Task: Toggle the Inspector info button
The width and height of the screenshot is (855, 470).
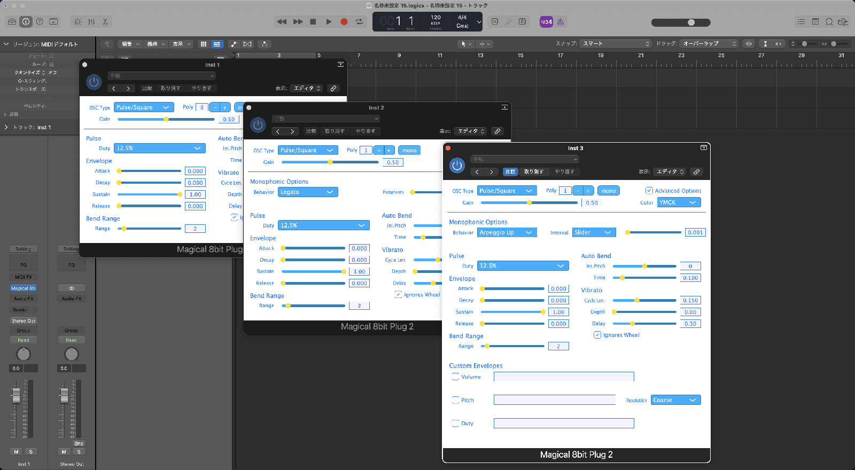Action: click(26, 22)
